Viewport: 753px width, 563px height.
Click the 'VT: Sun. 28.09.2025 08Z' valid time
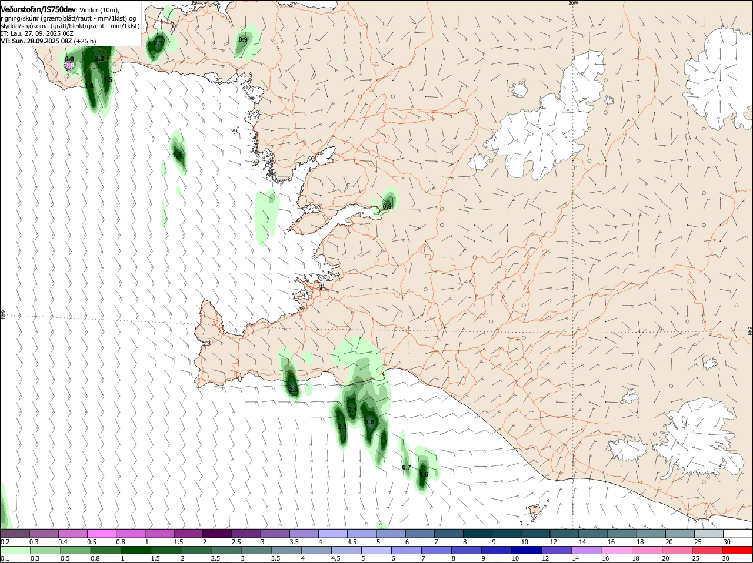36,41
